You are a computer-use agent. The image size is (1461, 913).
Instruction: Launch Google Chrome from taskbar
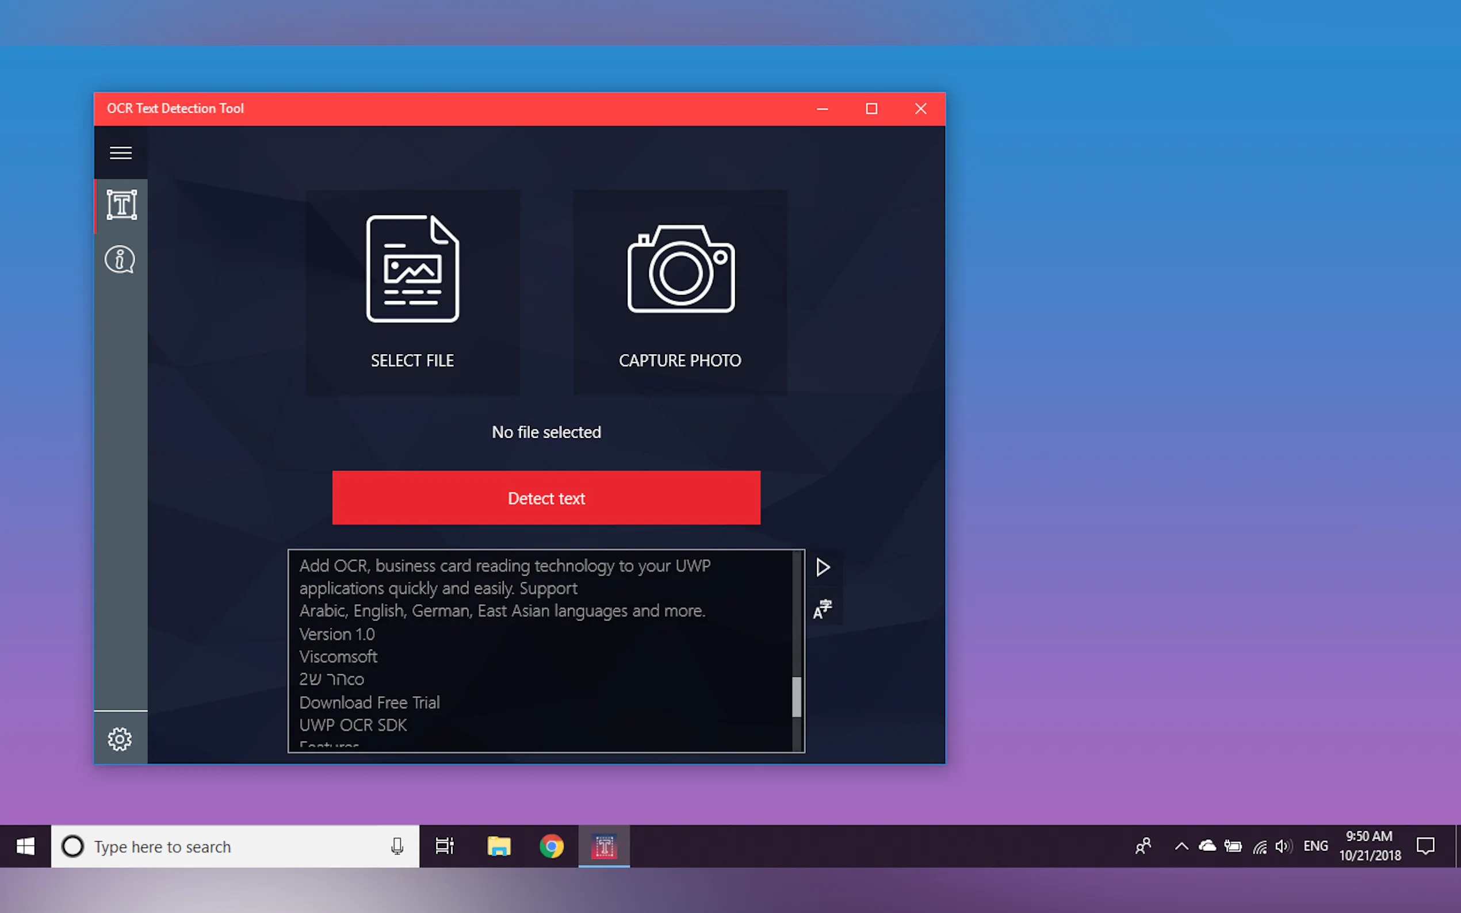(x=552, y=846)
